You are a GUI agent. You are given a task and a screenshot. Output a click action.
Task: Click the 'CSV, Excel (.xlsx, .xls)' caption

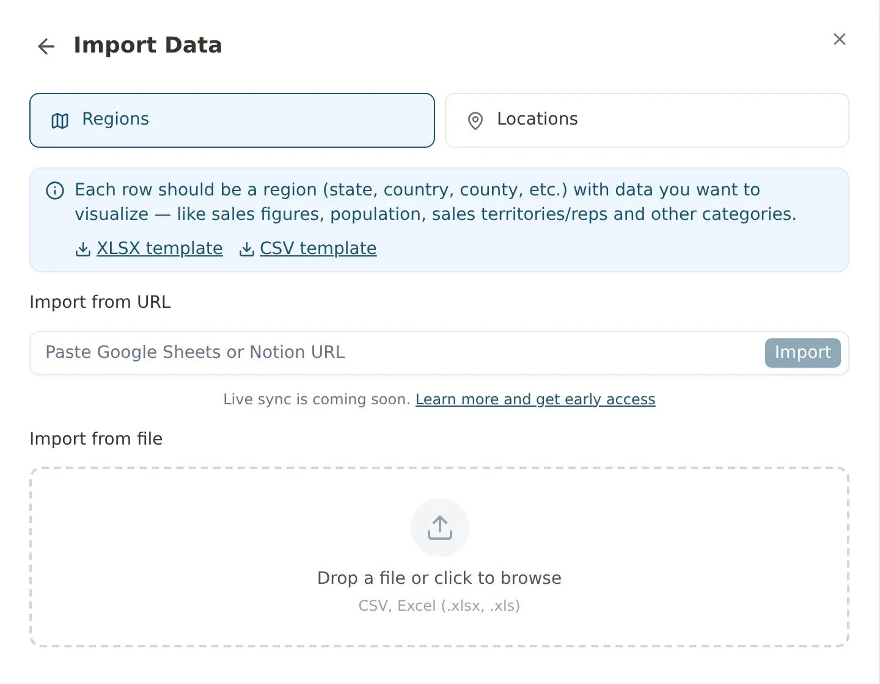(x=439, y=606)
